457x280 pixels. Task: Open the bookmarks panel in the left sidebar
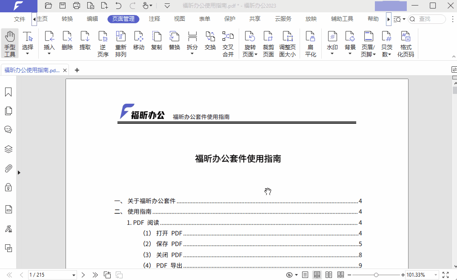click(8, 91)
